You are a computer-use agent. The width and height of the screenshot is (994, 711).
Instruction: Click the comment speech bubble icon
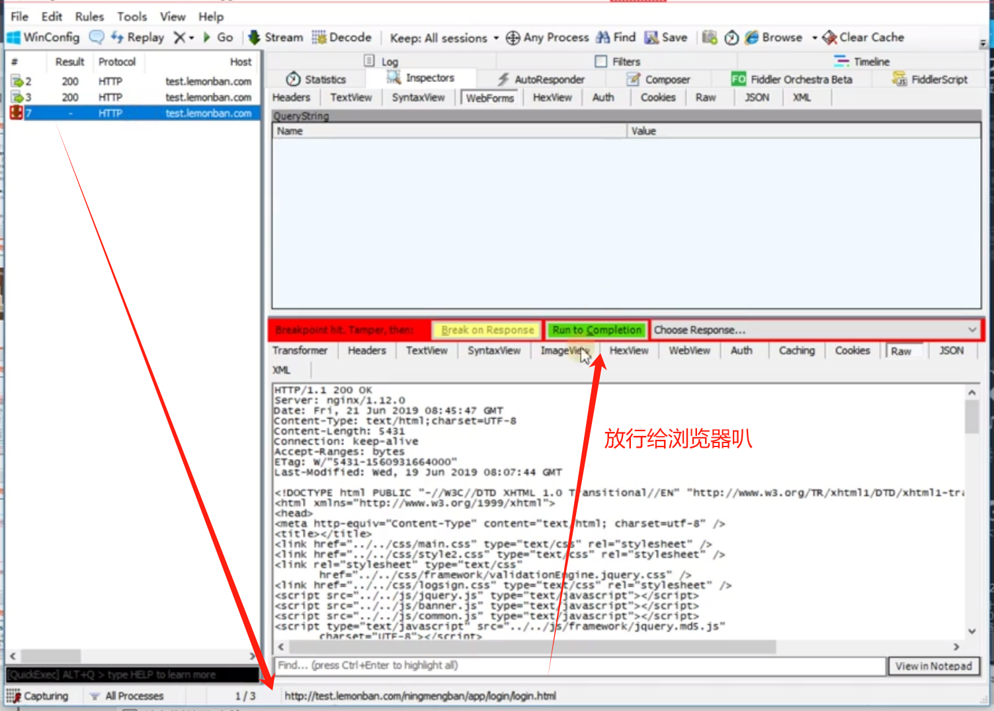click(x=97, y=38)
